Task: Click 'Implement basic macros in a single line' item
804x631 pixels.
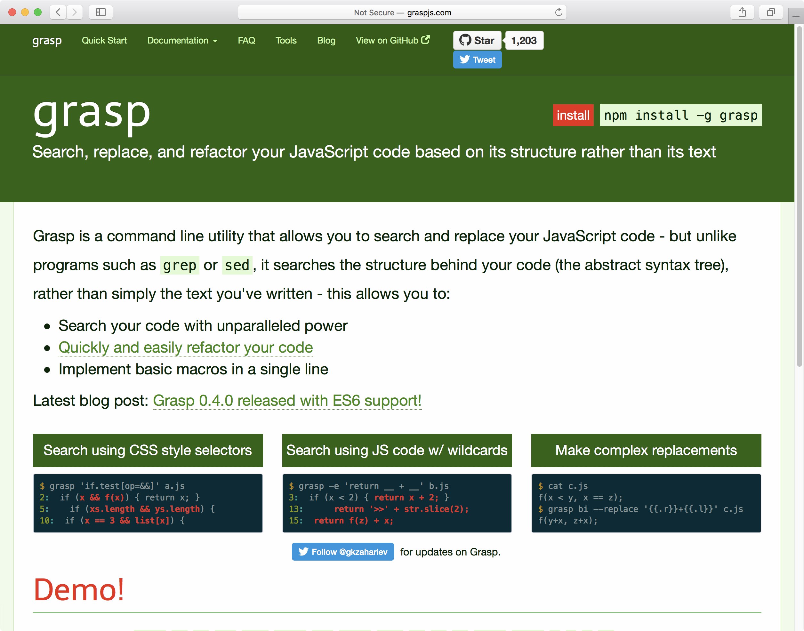Action: 193,369
